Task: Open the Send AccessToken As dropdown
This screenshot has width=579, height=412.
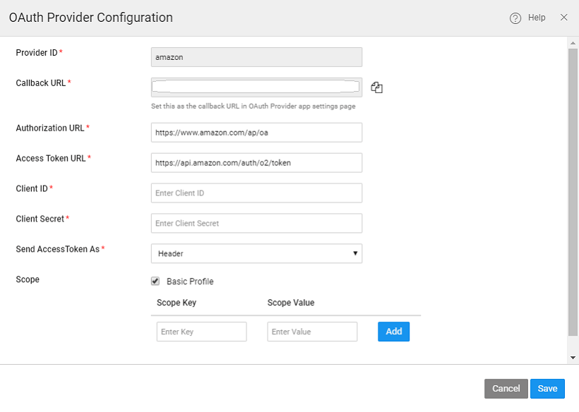Action: 256,253
